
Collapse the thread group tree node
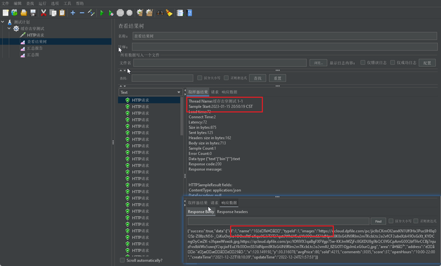[x=9, y=28]
